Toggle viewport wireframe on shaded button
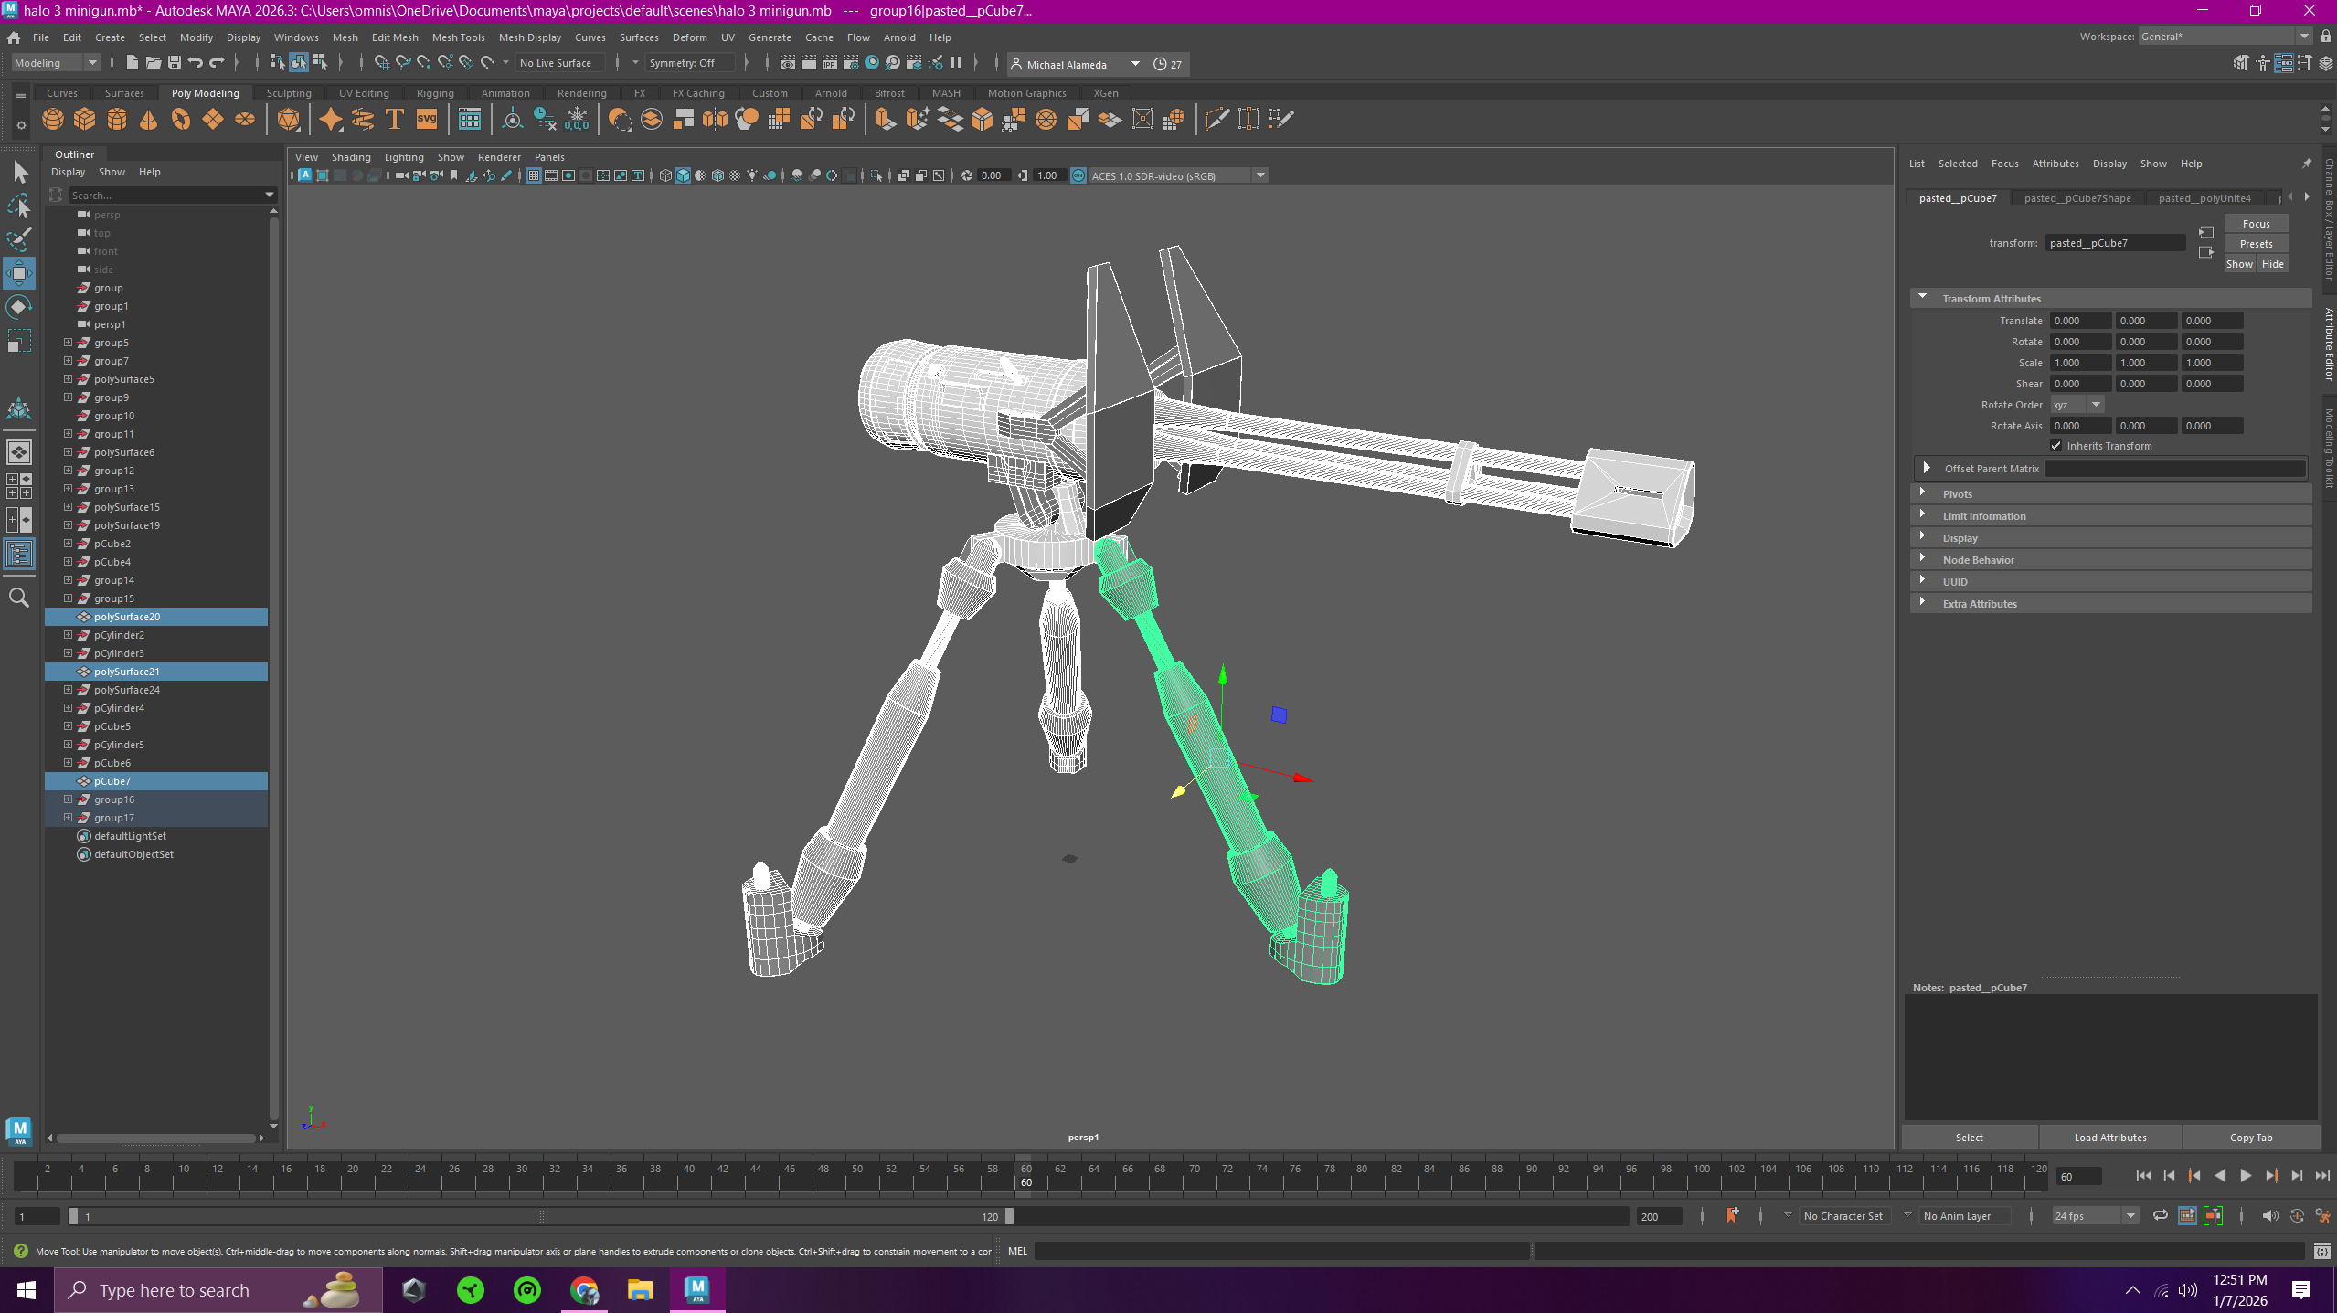 pyautogui.click(x=717, y=175)
